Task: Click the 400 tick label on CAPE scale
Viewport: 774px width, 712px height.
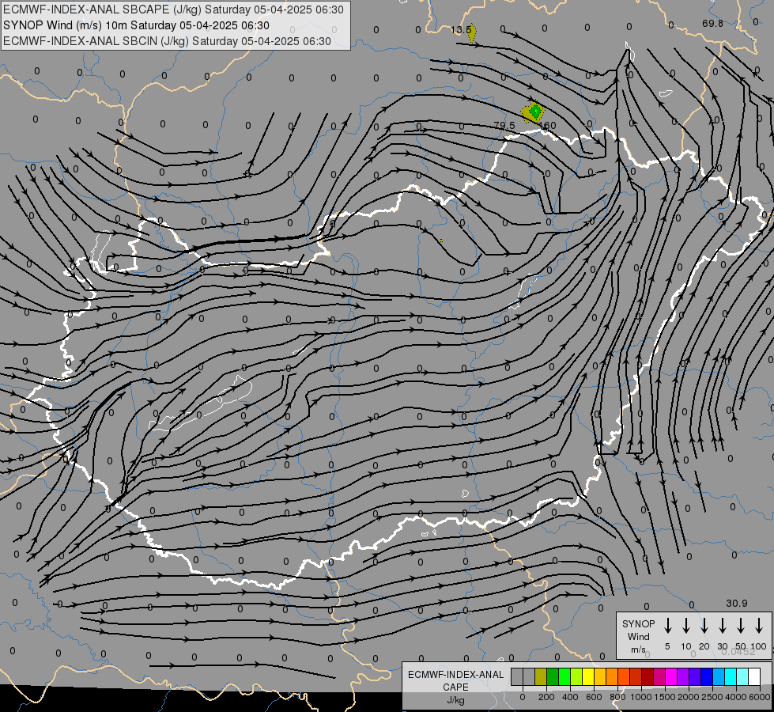Action: 570,697
